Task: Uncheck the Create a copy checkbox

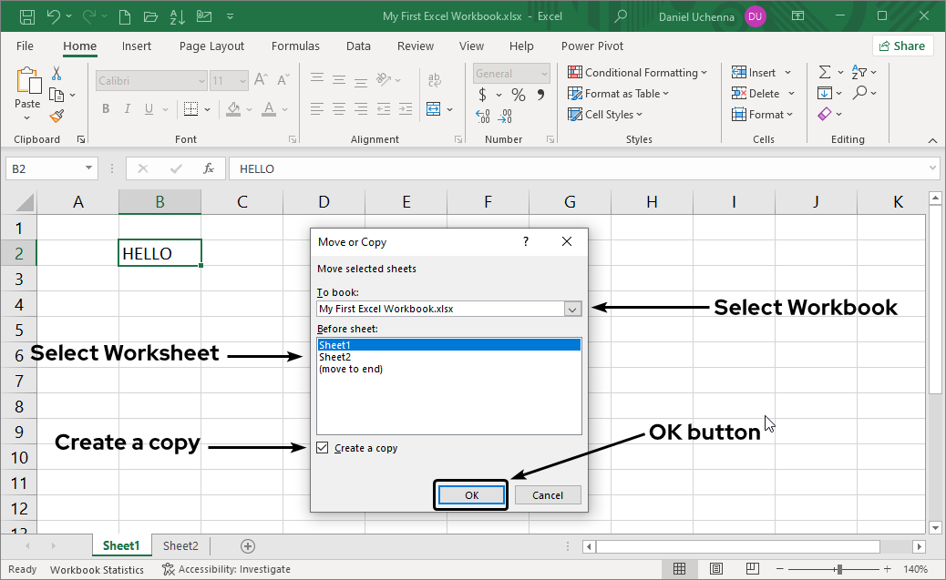Action: [322, 448]
